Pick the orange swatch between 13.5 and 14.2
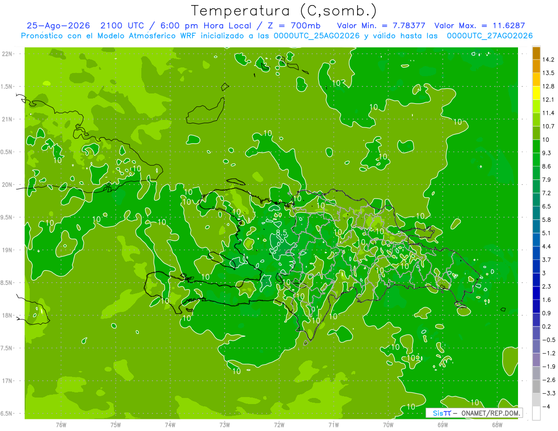Image resolution: width=558 pixels, height=431 pixels. pyautogui.click(x=536, y=66)
